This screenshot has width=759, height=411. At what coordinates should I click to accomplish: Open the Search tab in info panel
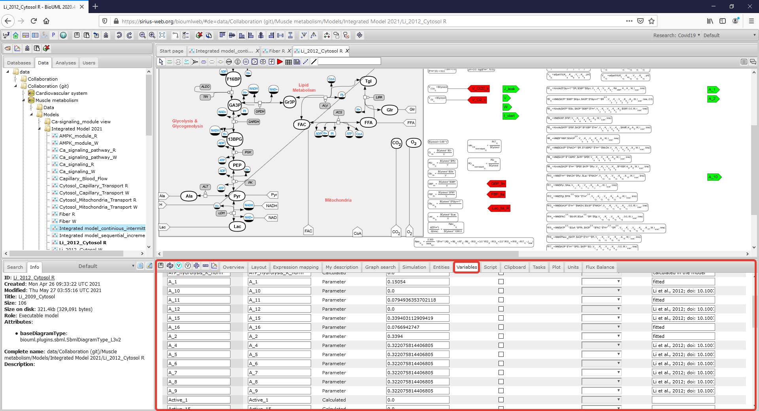pyautogui.click(x=15, y=267)
